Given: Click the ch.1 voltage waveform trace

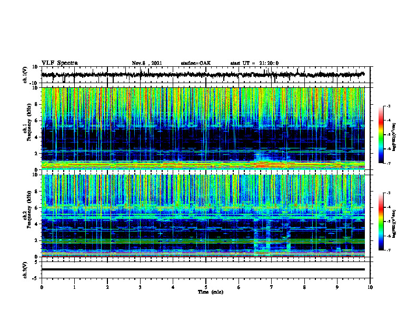Looking at the screenshot, I should [x=203, y=75].
